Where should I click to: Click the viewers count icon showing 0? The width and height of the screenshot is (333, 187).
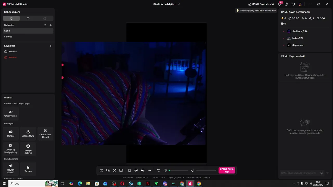pyautogui.click(x=304, y=18)
